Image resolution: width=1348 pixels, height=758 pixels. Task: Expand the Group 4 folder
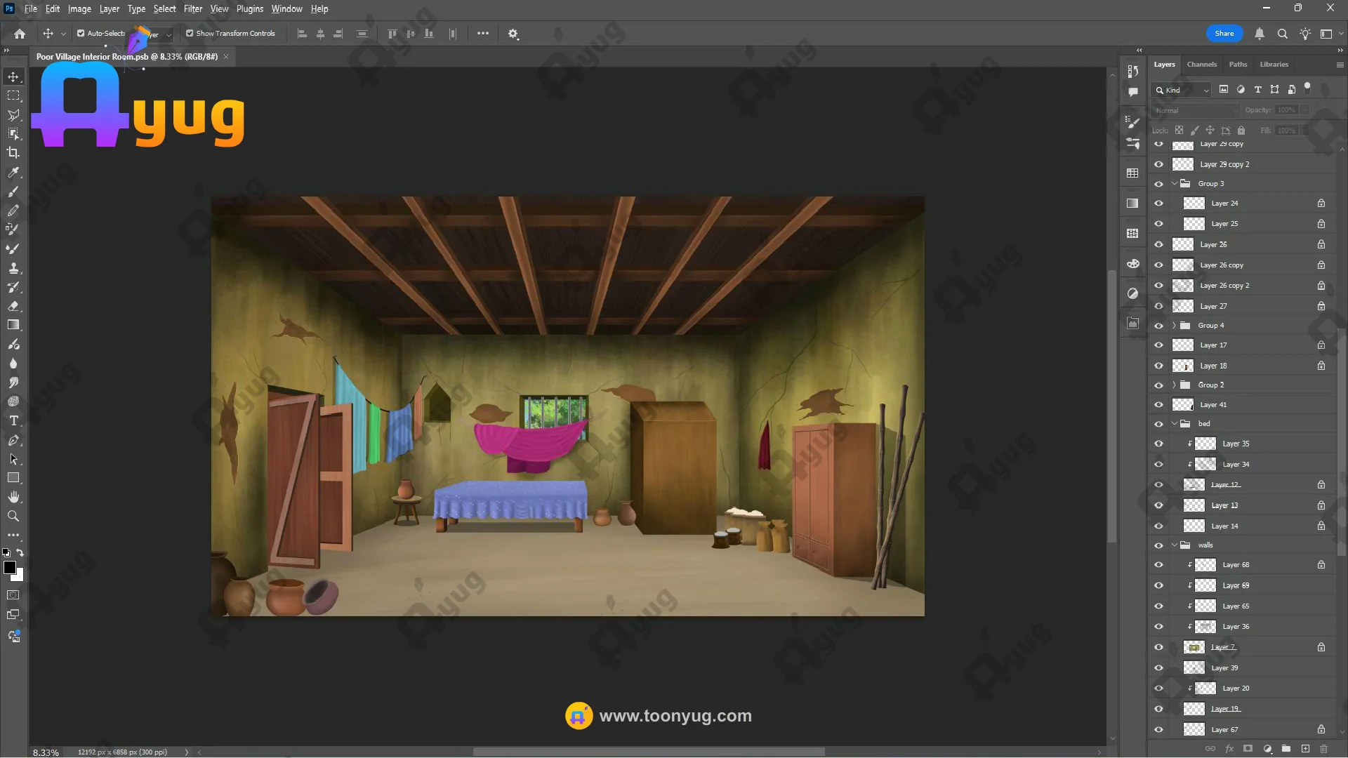pos(1174,326)
